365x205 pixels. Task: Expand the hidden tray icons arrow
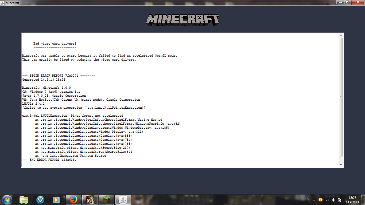click(314, 200)
